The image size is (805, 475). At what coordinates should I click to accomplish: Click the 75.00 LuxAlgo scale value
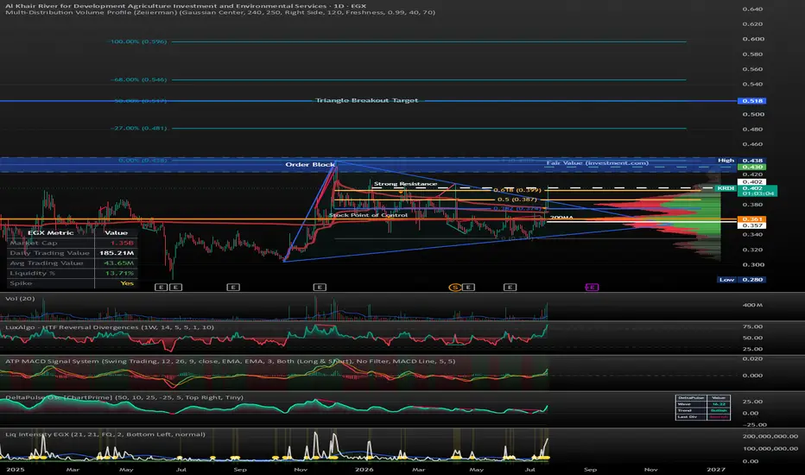coord(752,326)
